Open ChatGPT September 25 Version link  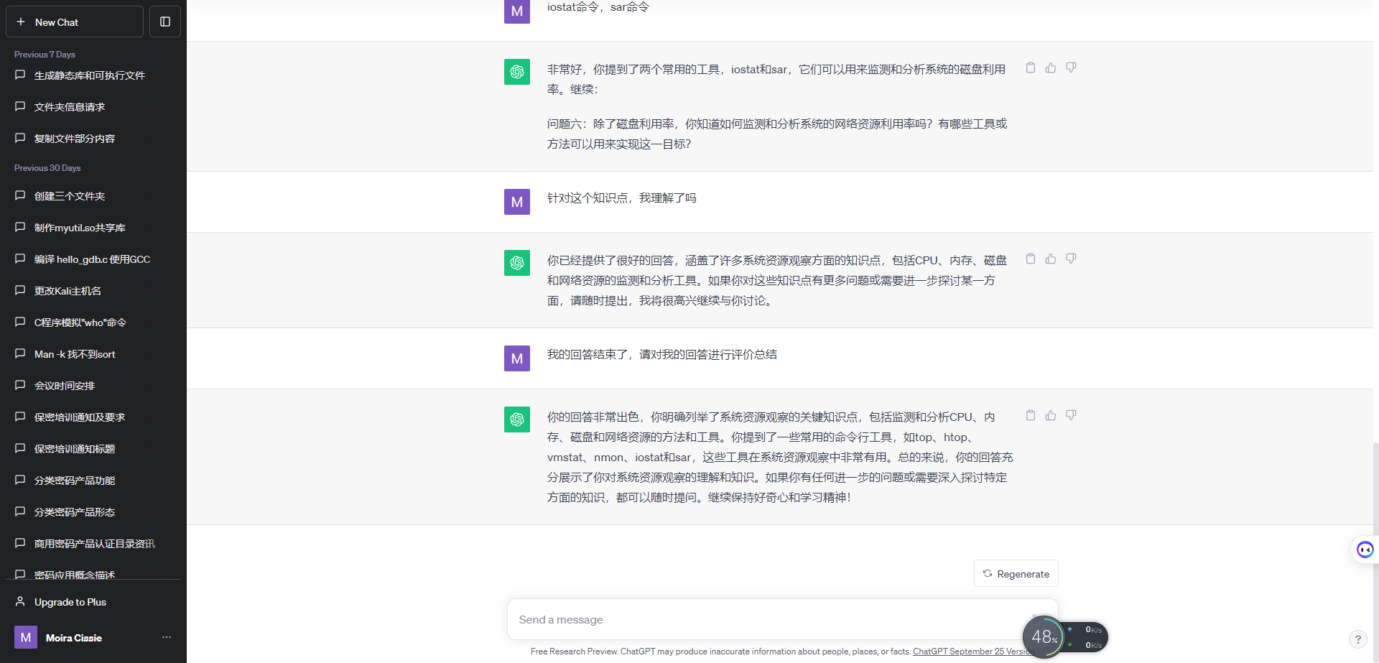tap(973, 652)
